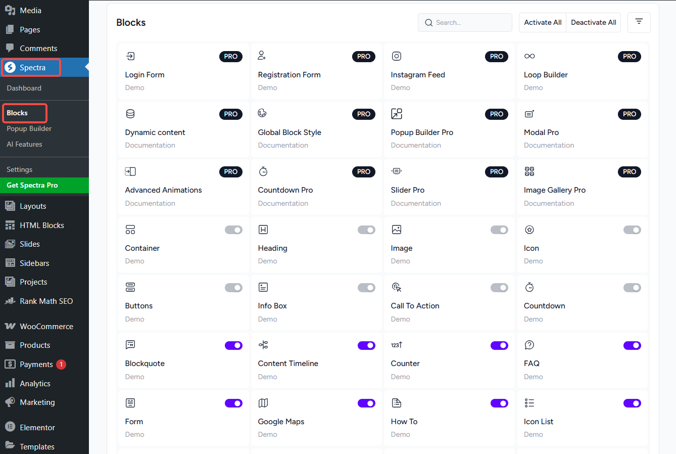The image size is (676, 454).
Task: Expand the WooCommerce menu in sidebar
Action: tap(46, 326)
